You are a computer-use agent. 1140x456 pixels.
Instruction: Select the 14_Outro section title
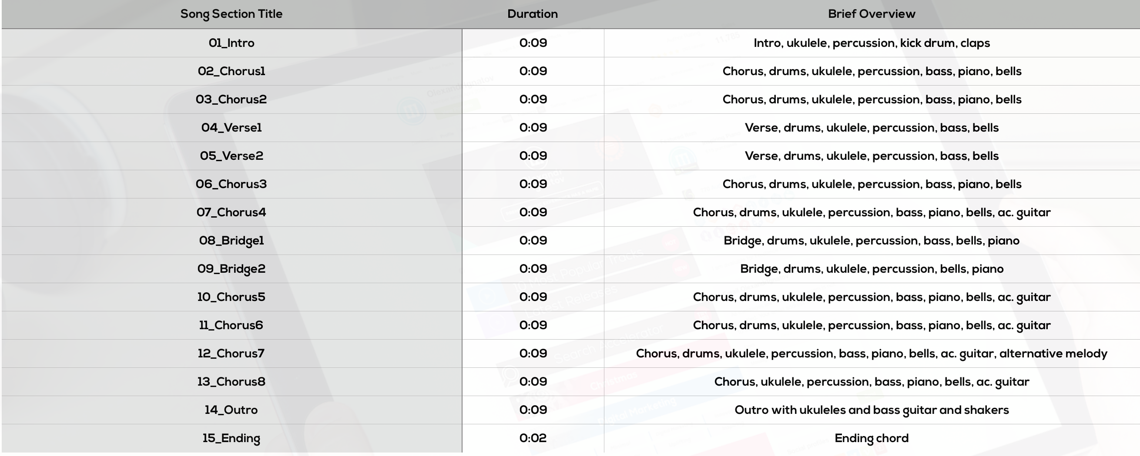pyautogui.click(x=231, y=410)
